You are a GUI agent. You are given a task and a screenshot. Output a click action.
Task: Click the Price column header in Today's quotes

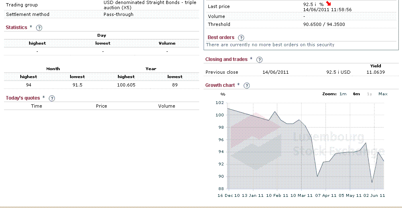coord(102,106)
